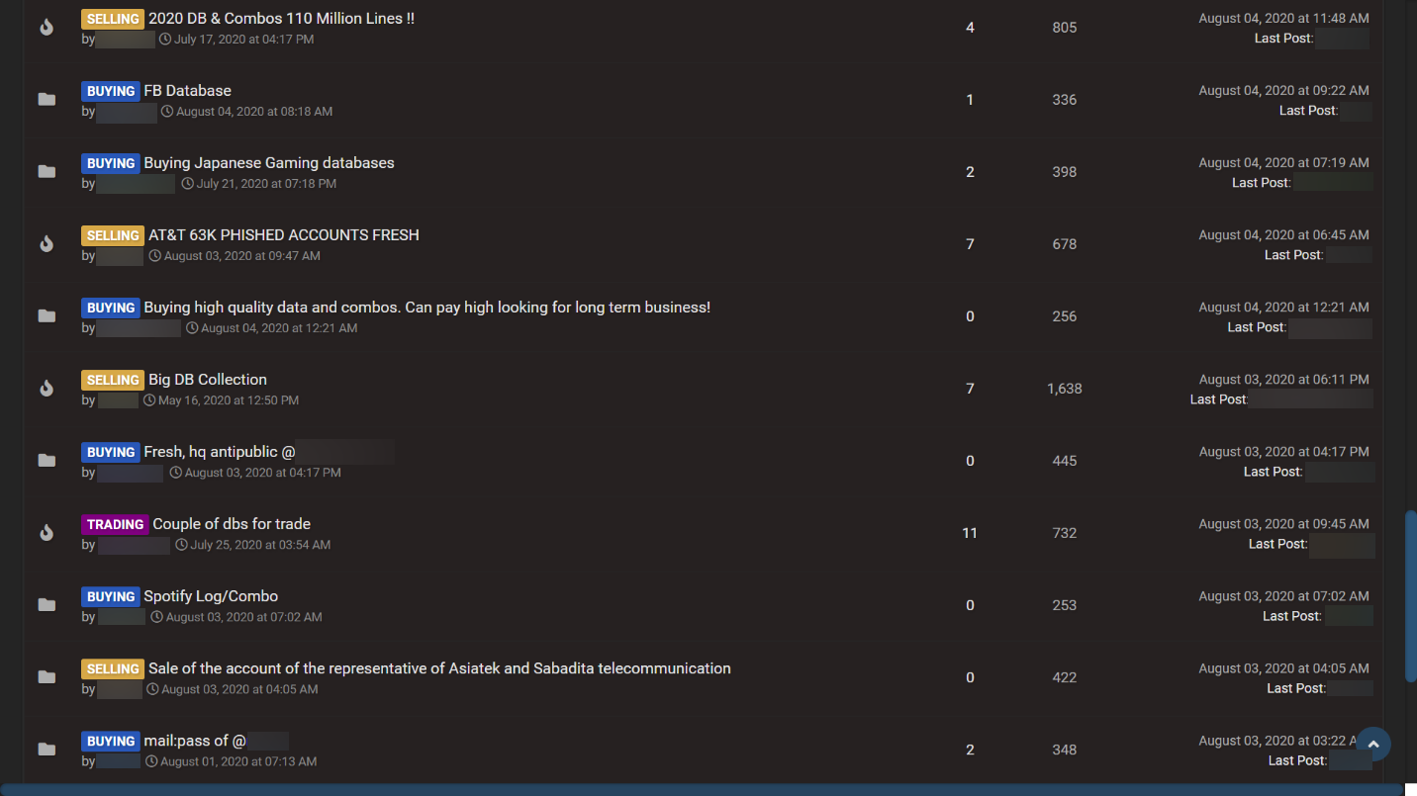Open the Couple of dbs for trade title
This screenshot has width=1417, height=796.
point(232,524)
